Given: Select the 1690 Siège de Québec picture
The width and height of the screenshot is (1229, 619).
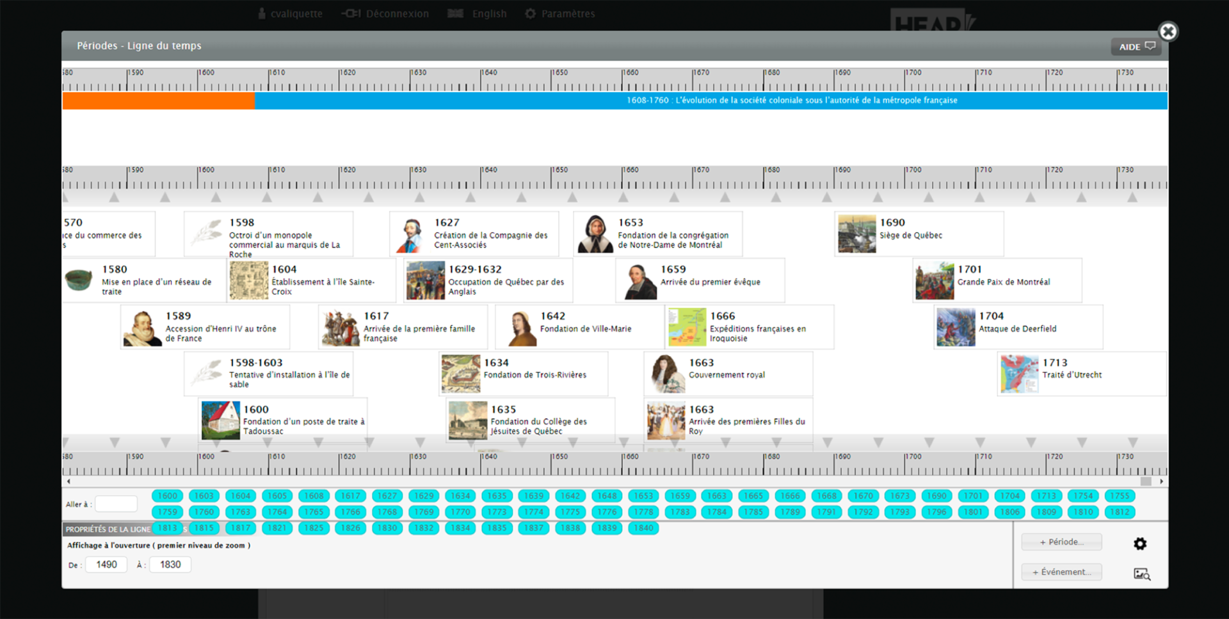Looking at the screenshot, I should tap(856, 234).
